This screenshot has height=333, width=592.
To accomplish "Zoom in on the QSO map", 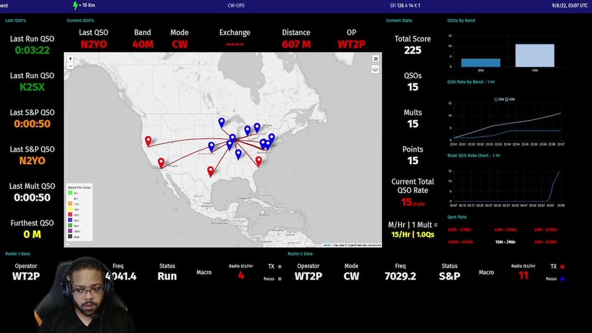I will click(70, 59).
